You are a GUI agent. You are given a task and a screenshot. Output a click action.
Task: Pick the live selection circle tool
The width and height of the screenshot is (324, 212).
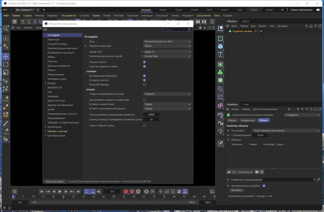tap(6, 39)
